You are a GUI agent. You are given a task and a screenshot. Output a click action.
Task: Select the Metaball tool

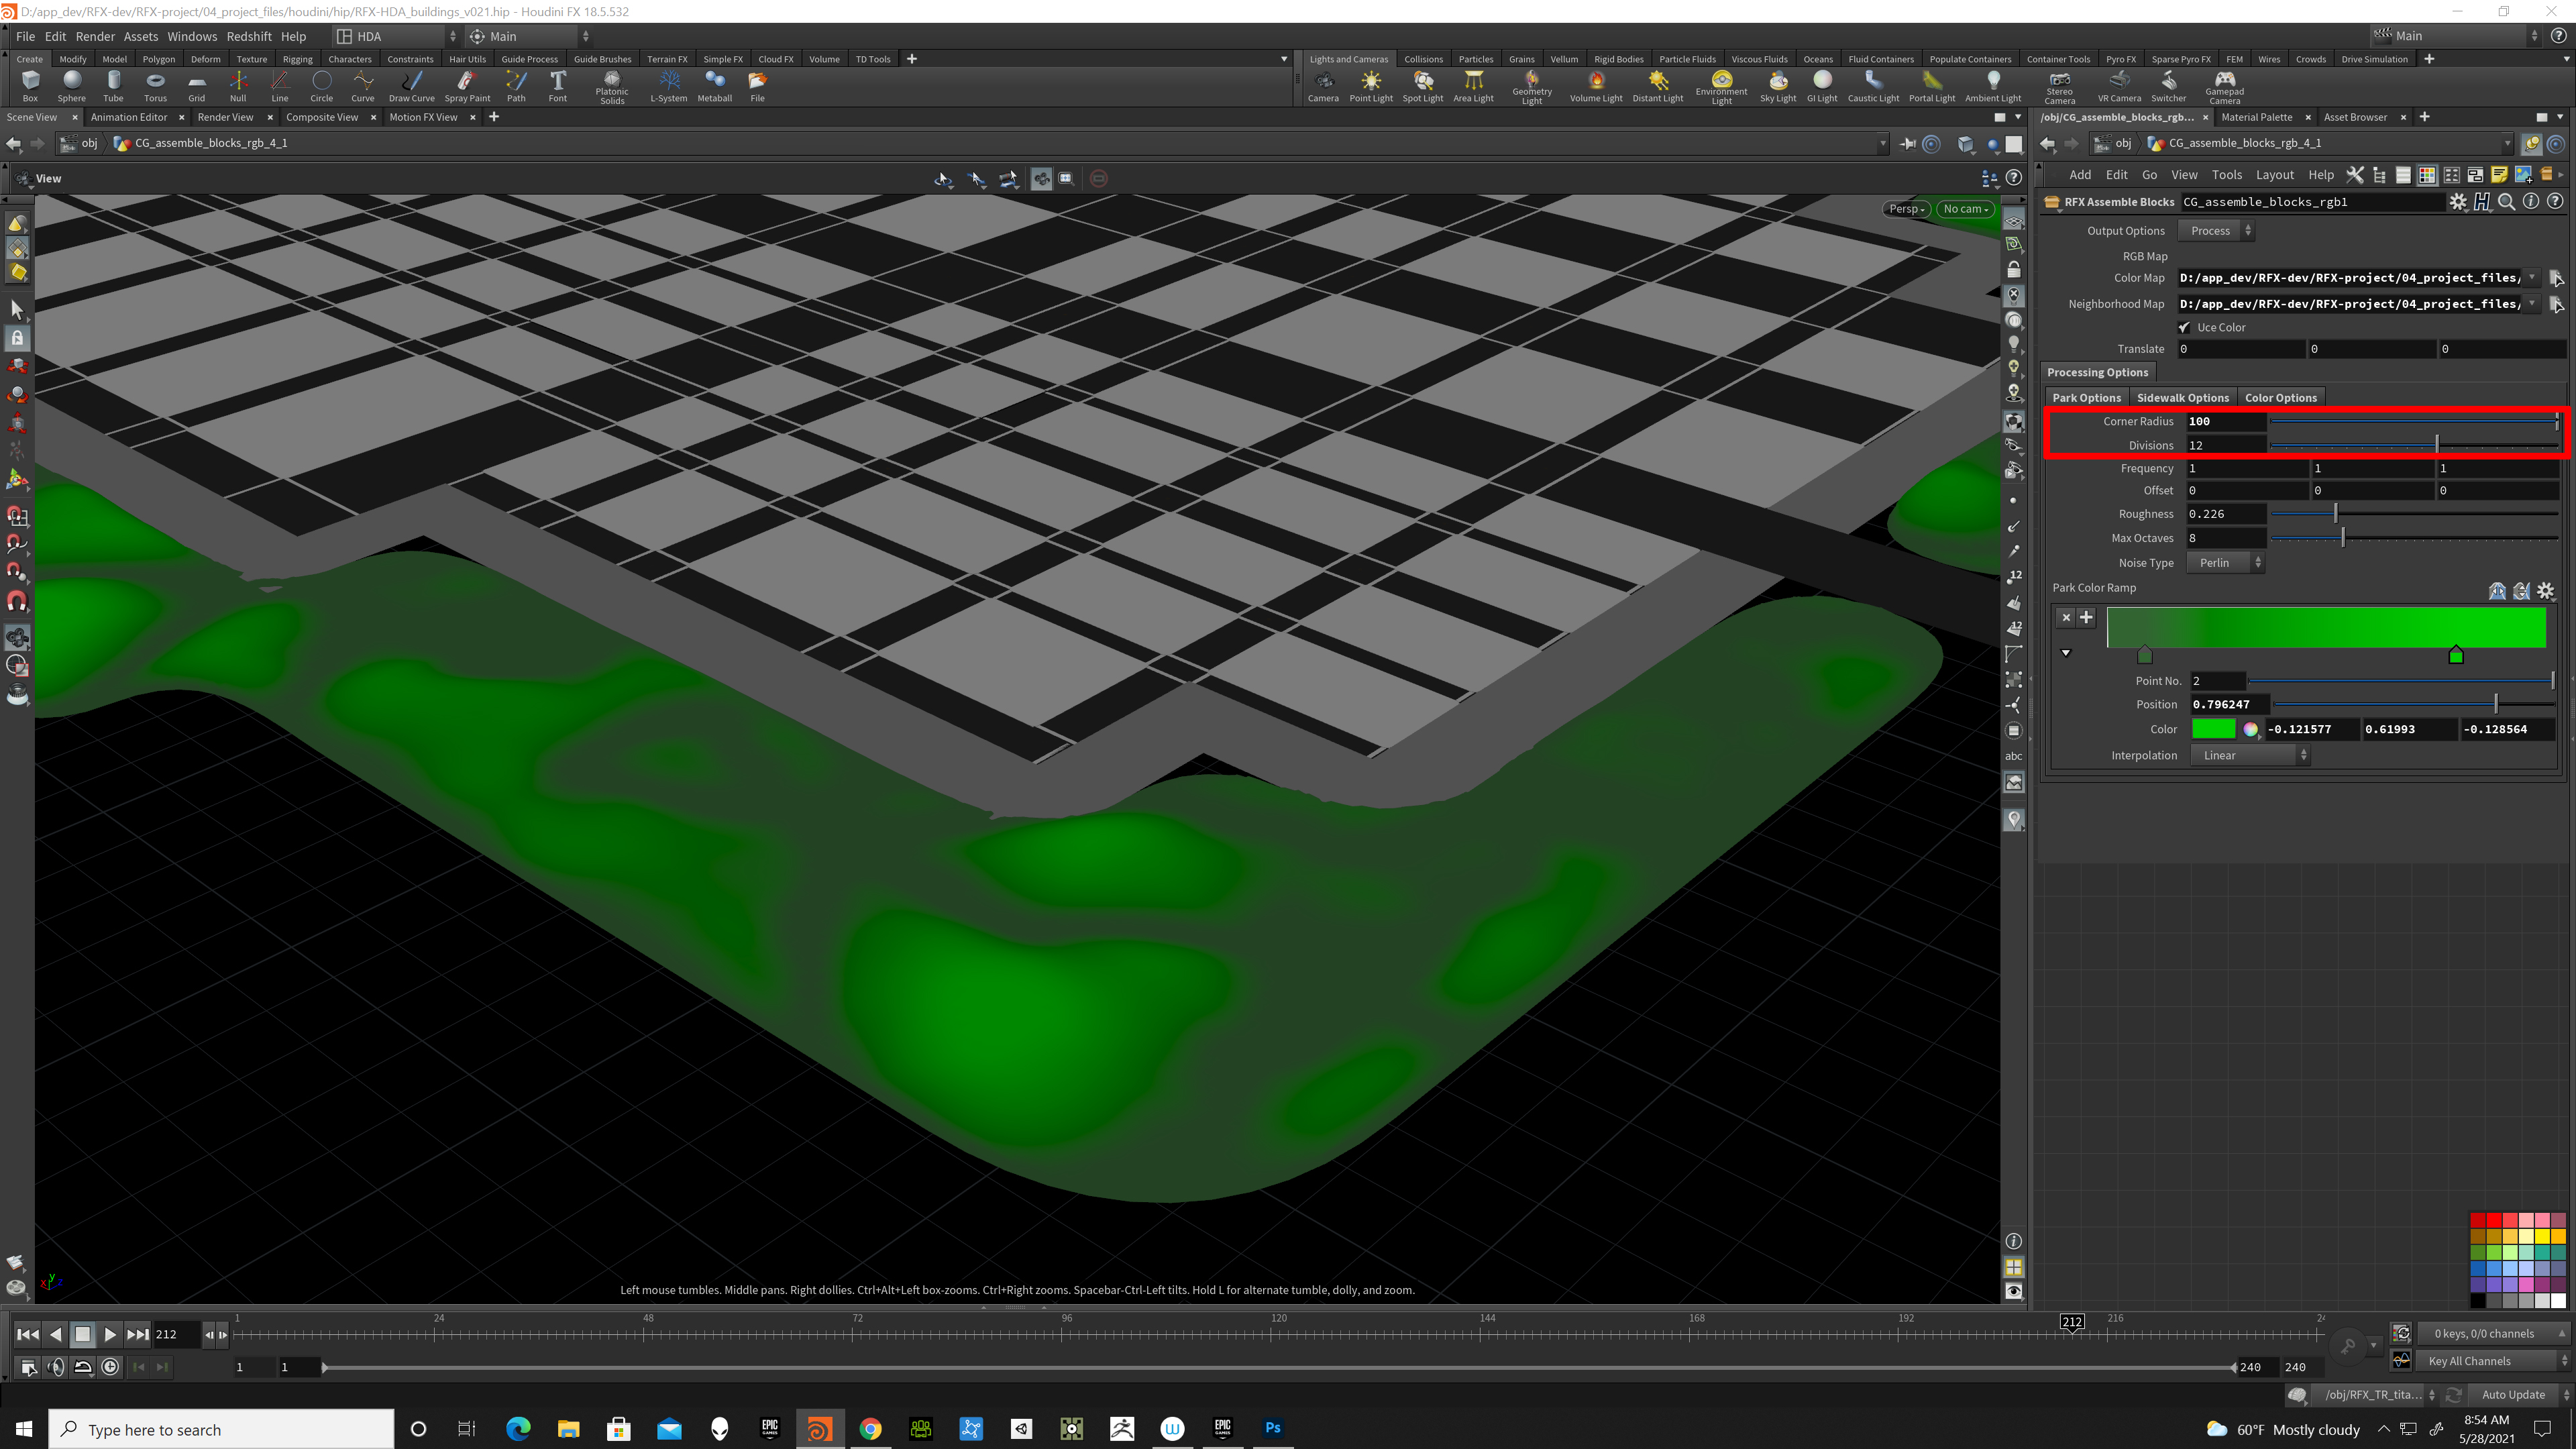[x=714, y=86]
